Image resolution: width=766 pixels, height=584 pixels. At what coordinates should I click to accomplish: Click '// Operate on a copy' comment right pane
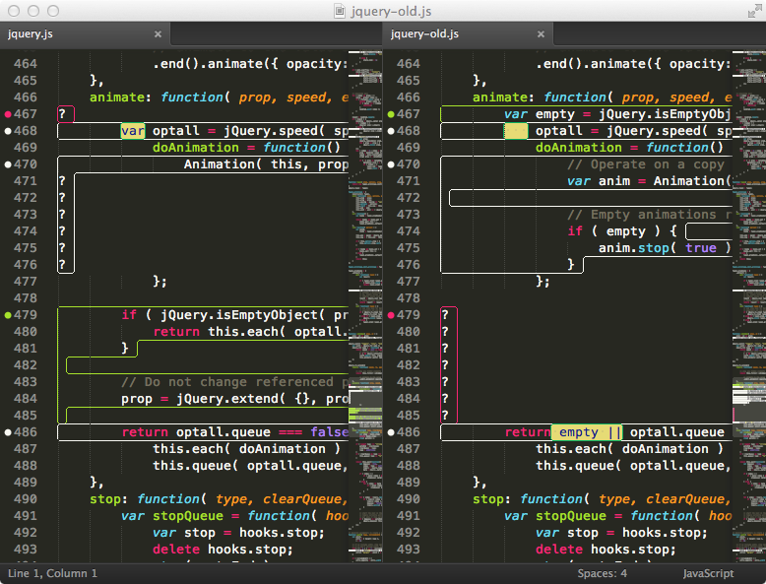pos(645,164)
